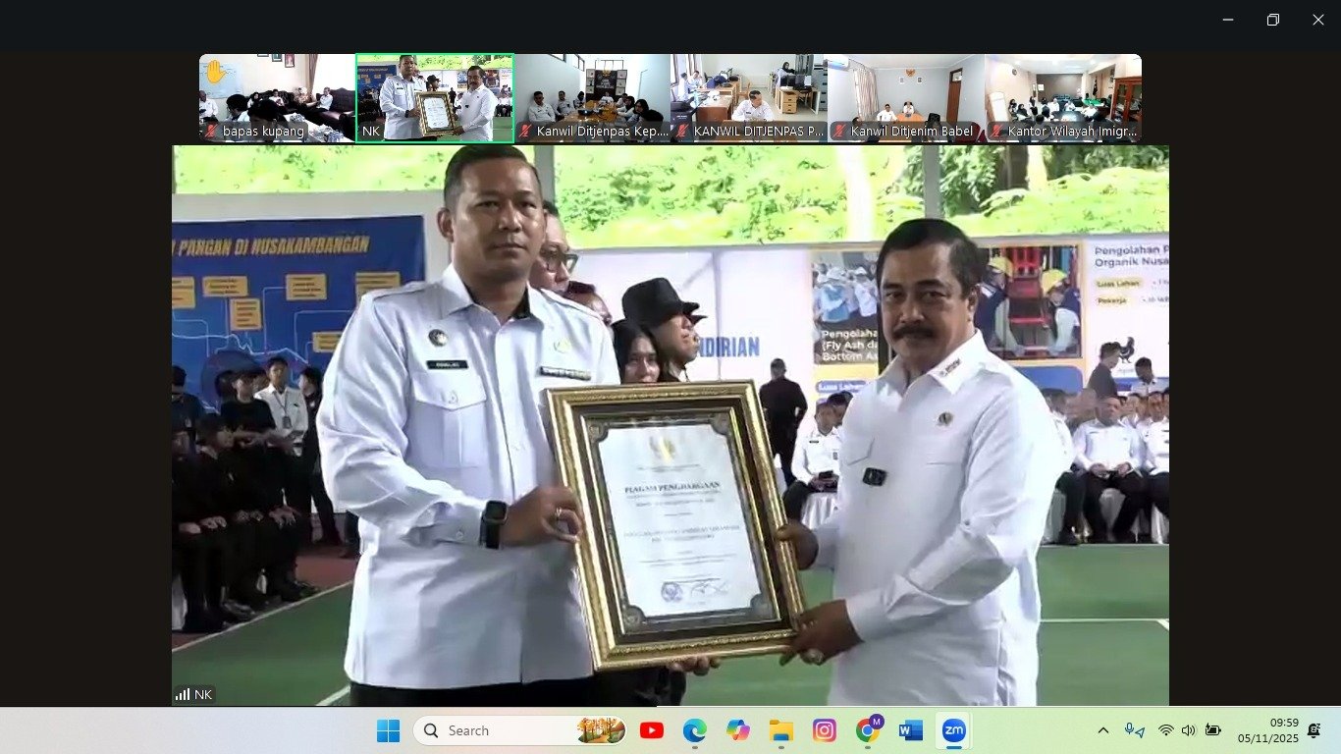Open Microsoft Copilot from the taskbar
Screen dimensions: 1341x754
click(737, 730)
